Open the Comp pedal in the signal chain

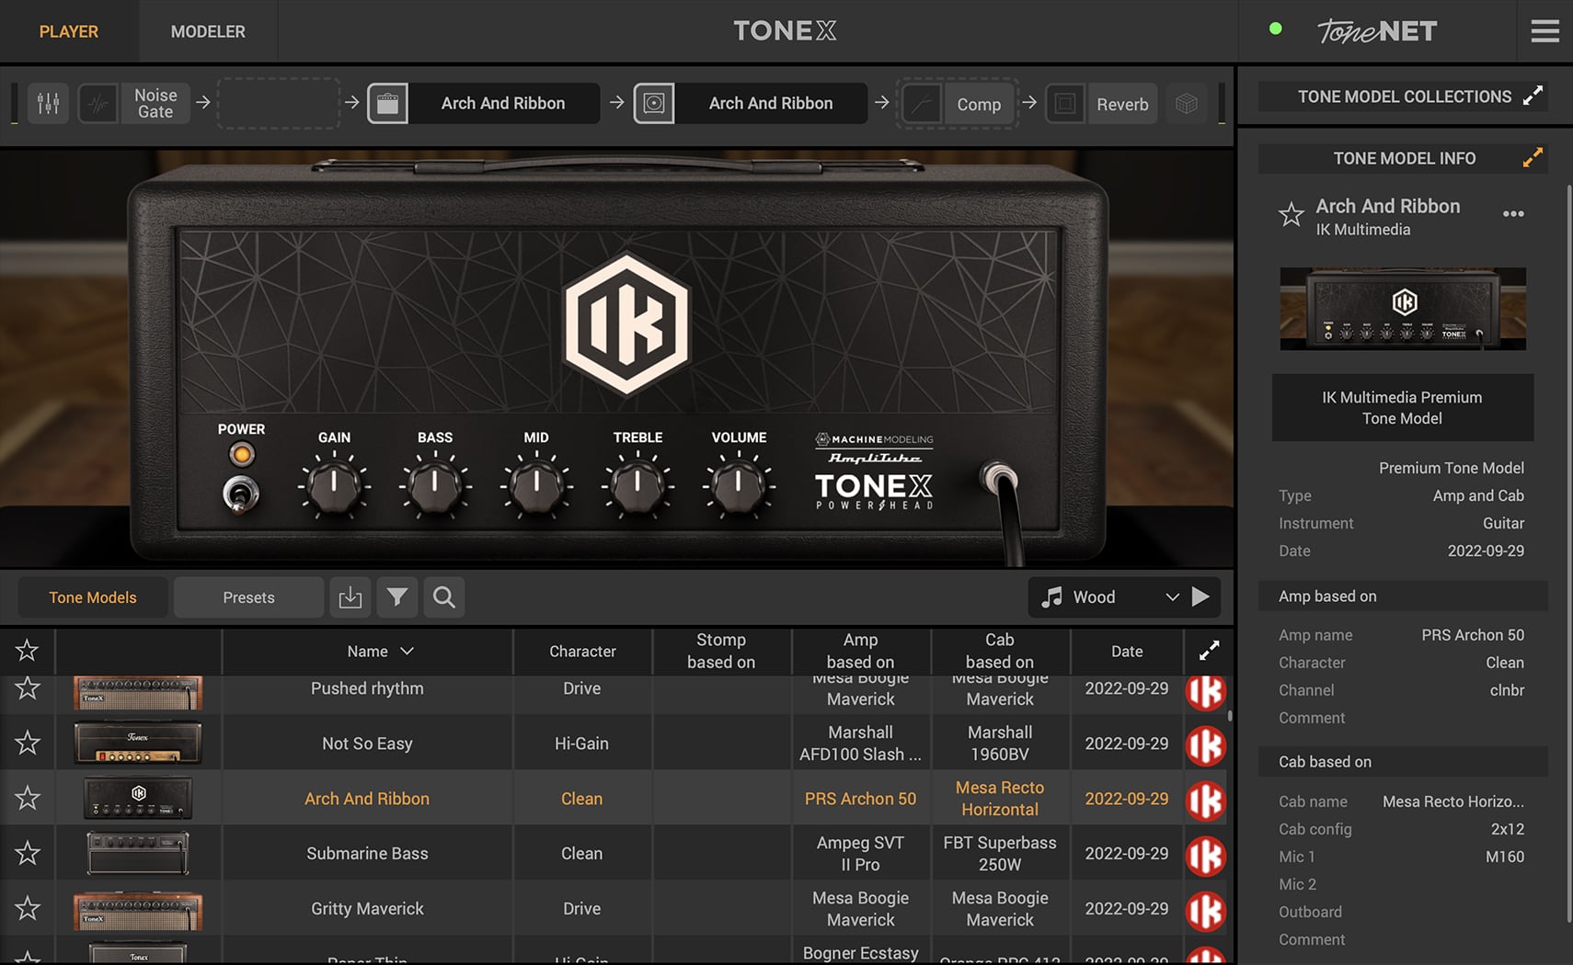pos(978,104)
